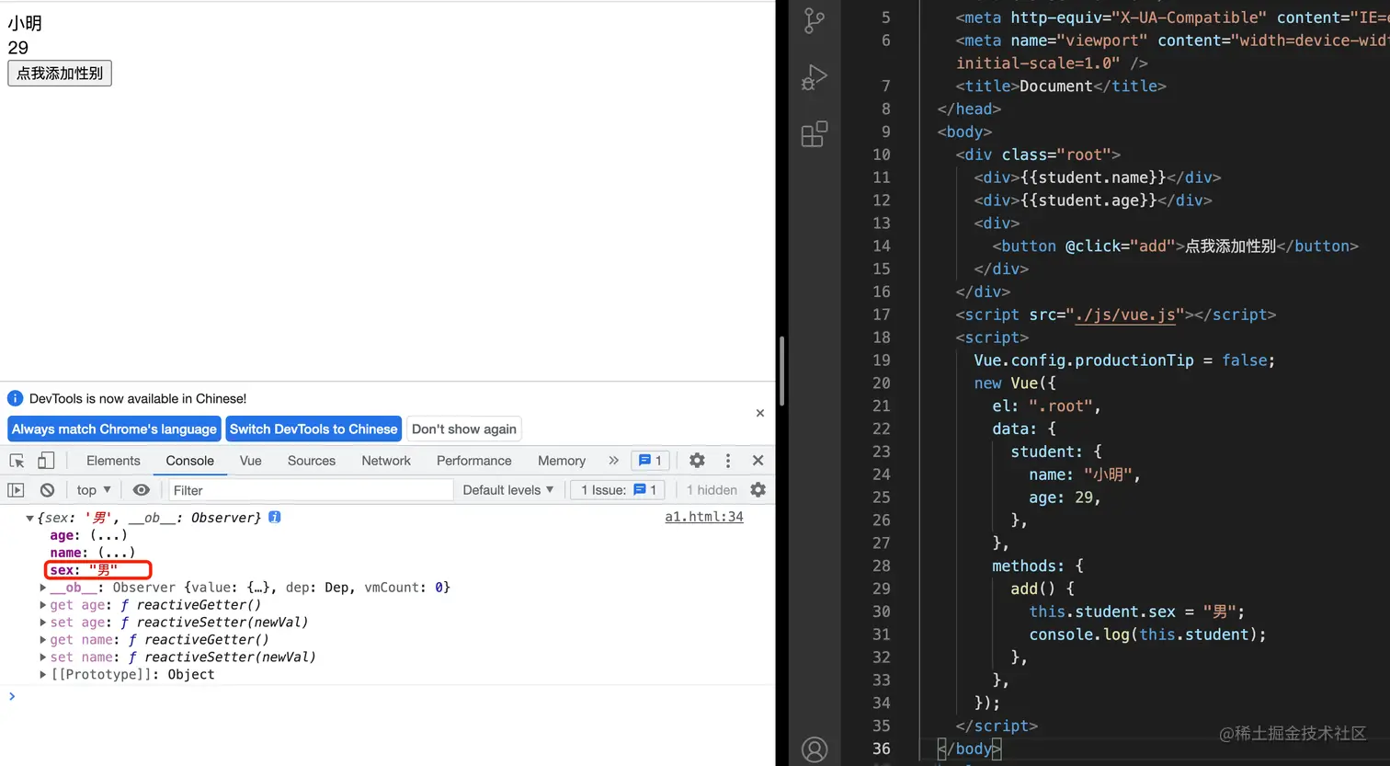Click the age (...) getter value

108,535
